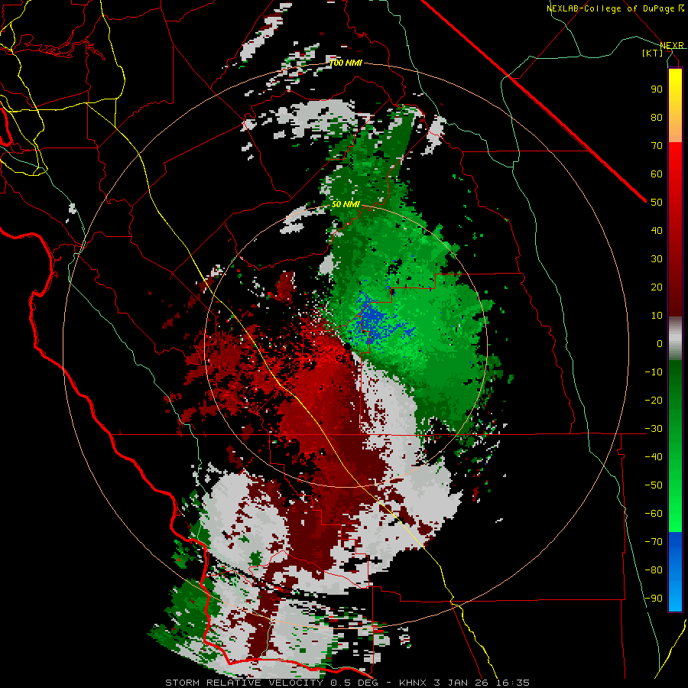Click the 70 value on the velocity scale

coord(657,146)
